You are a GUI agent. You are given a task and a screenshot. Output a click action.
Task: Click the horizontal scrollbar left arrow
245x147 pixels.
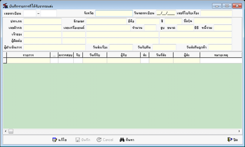pyautogui.click(x=5, y=131)
